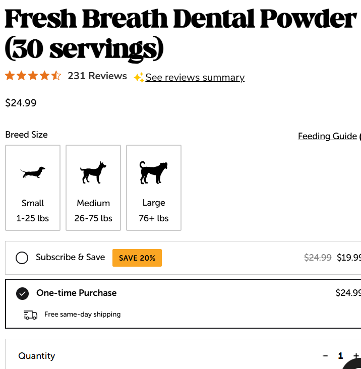Click the delivery truck shipping icon
361x369 pixels.
pyautogui.click(x=31, y=315)
